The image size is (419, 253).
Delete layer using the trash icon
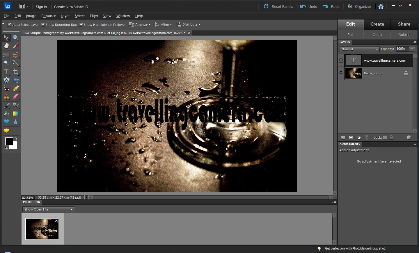[x=409, y=137]
